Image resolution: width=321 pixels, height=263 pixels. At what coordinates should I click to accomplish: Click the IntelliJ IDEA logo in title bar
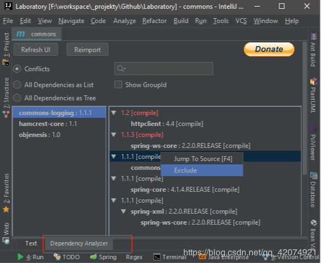click(8, 6)
